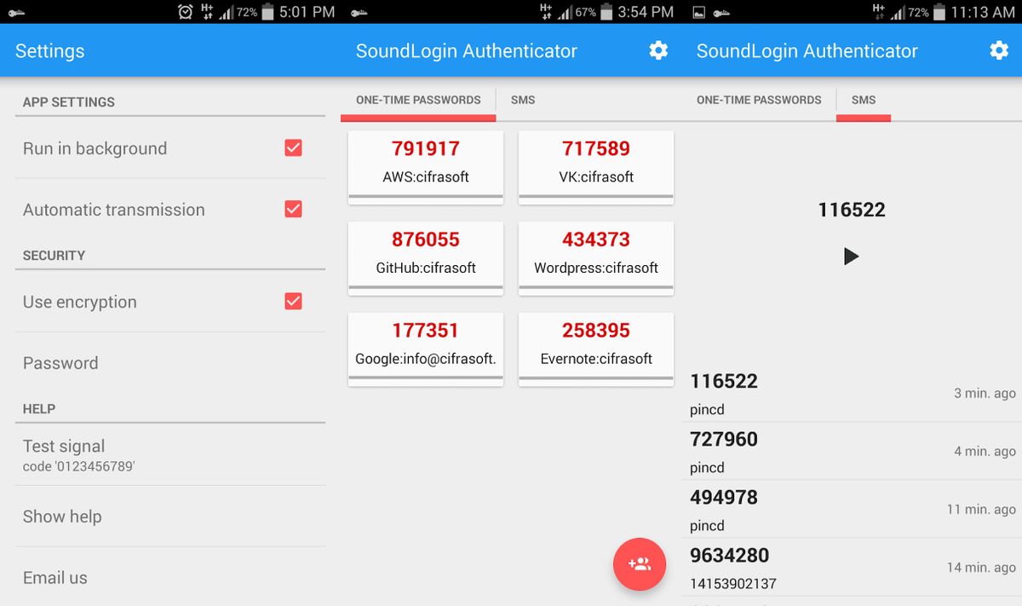Screen dimensions: 1022x606
Task: Toggle Automatic transmission off
Action: point(293,209)
